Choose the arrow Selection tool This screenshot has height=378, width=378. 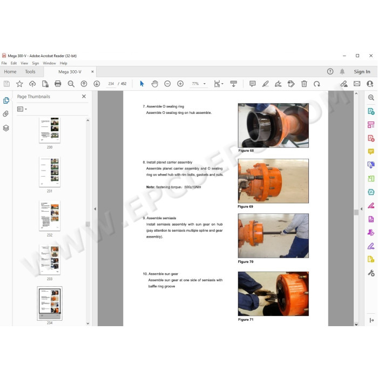click(x=141, y=84)
